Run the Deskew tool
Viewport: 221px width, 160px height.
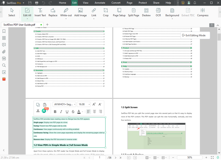[x=146, y=12]
